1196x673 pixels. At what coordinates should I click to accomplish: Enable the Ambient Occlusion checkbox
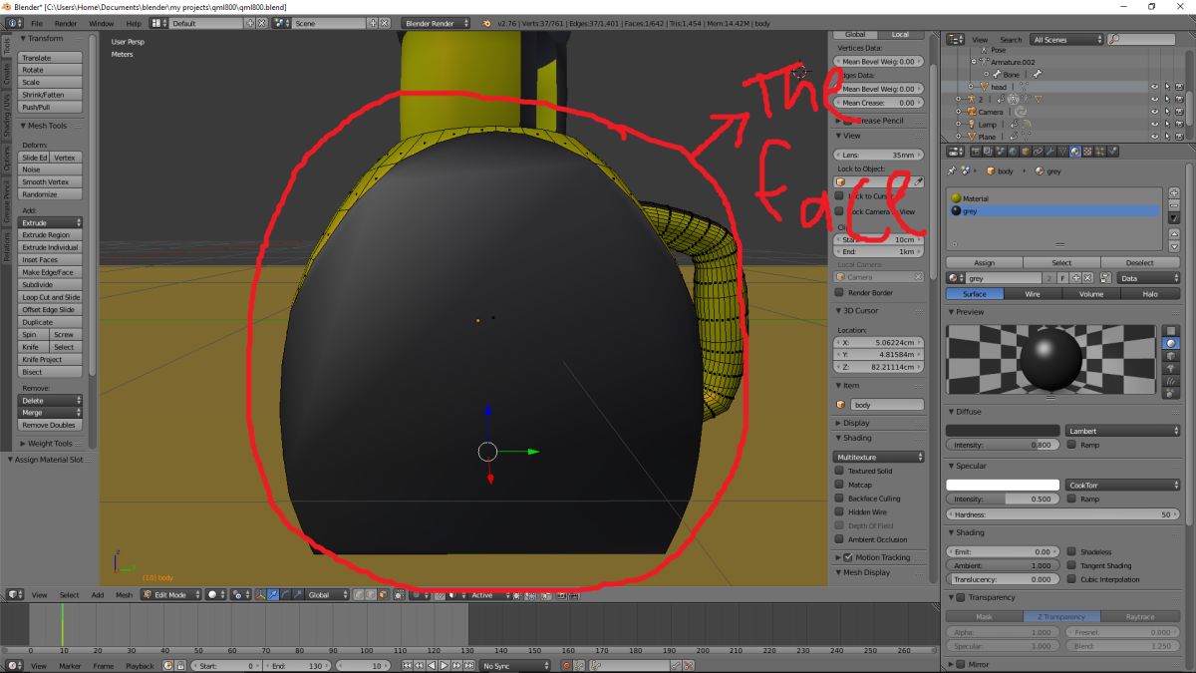(x=839, y=539)
